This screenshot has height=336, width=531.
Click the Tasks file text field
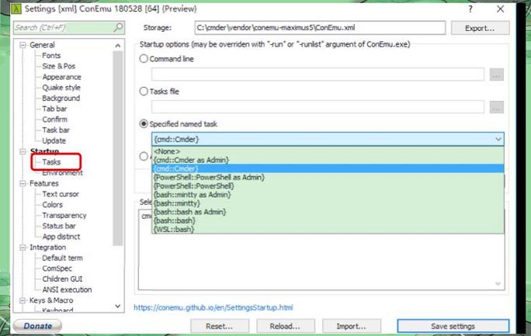pos(318,107)
